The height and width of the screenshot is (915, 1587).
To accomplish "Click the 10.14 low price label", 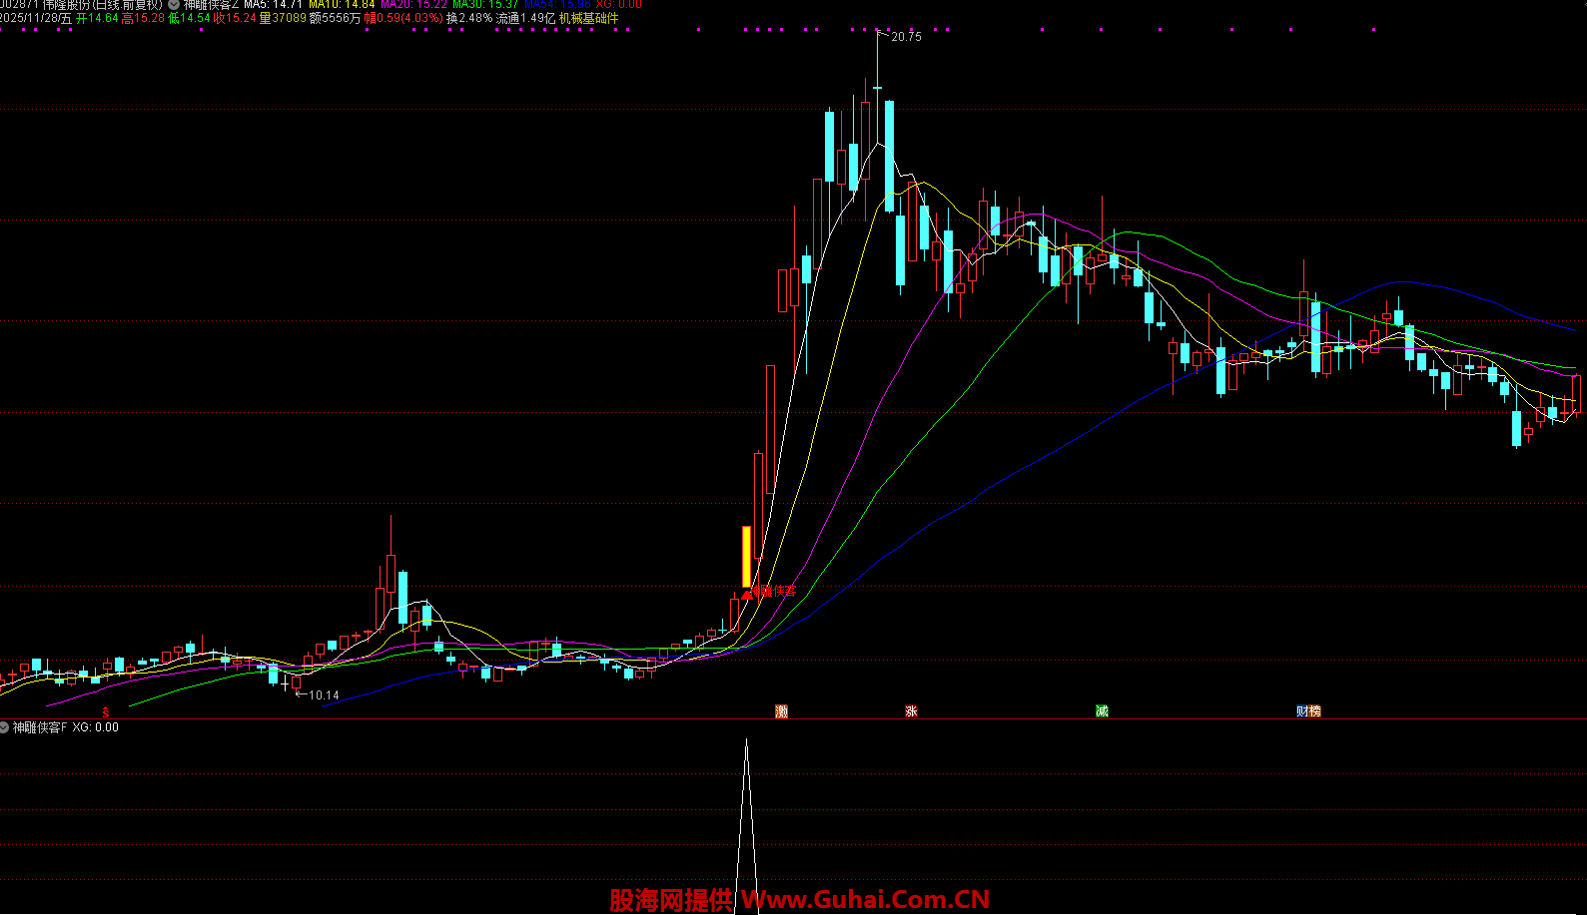I will 324,695.
